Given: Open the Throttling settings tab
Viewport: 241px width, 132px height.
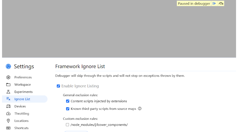Looking at the screenshot, I should point(22,114).
